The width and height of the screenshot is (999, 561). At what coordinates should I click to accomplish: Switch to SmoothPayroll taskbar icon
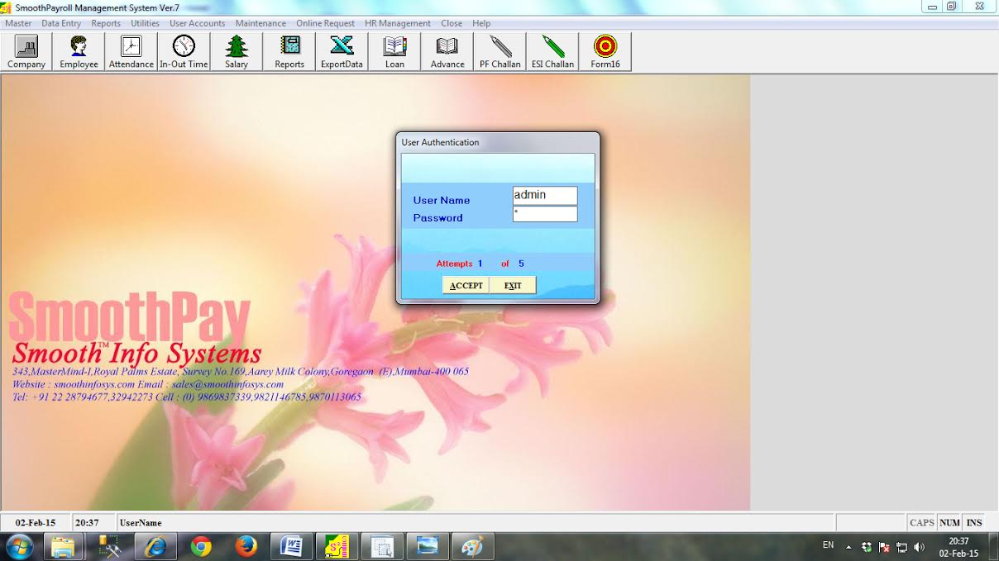click(x=337, y=546)
